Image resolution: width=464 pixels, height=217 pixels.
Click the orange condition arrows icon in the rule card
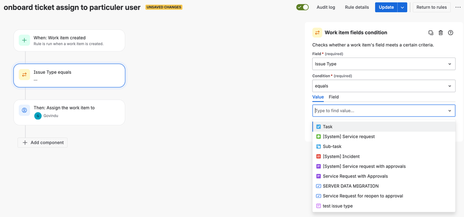(x=24, y=75)
